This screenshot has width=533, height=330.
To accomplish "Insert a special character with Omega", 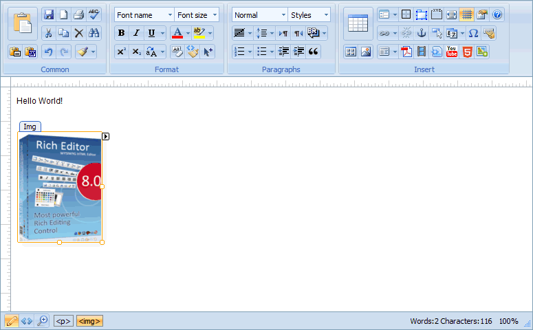I will (473, 33).
